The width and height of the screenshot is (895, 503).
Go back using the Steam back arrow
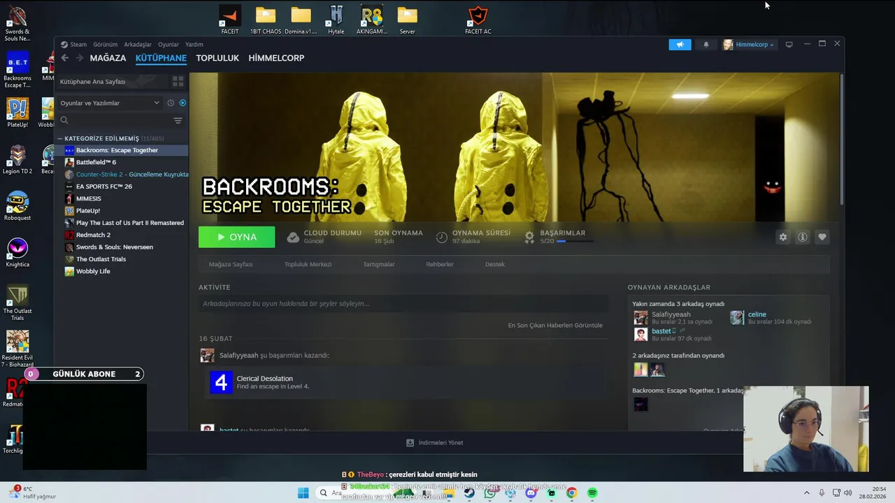coord(65,58)
